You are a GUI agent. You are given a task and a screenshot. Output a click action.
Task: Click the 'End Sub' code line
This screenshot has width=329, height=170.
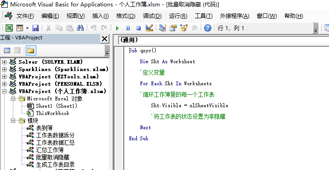click(138, 138)
